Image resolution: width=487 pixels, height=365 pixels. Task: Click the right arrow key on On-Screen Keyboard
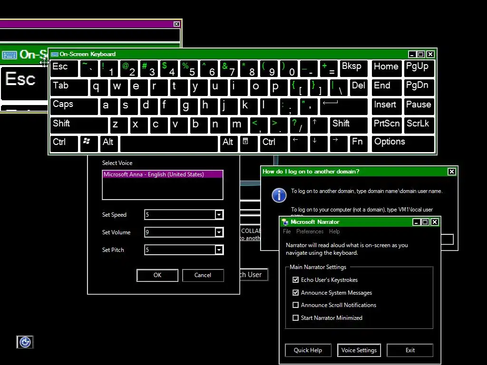[339, 144]
